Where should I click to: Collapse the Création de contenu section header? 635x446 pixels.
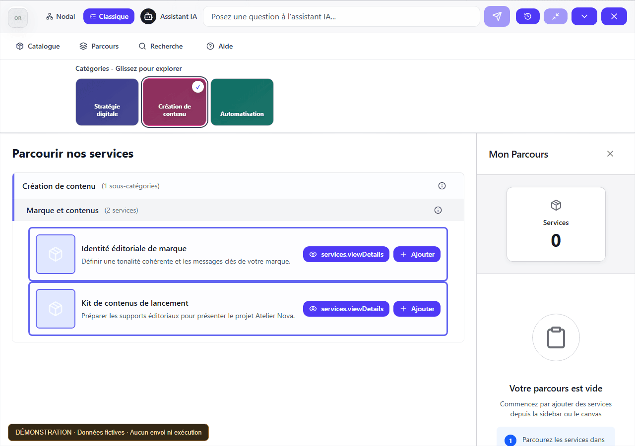pyautogui.click(x=238, y=186)
